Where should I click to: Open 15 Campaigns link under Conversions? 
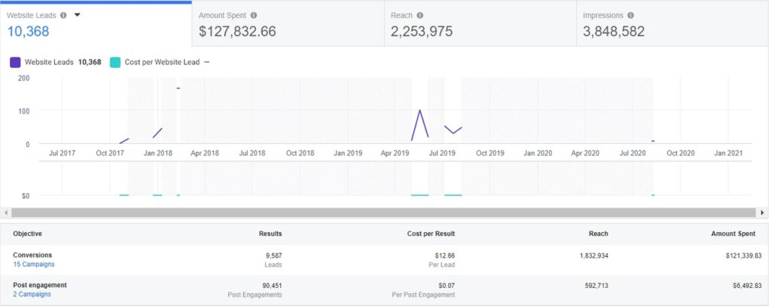[x=34, y=265]
